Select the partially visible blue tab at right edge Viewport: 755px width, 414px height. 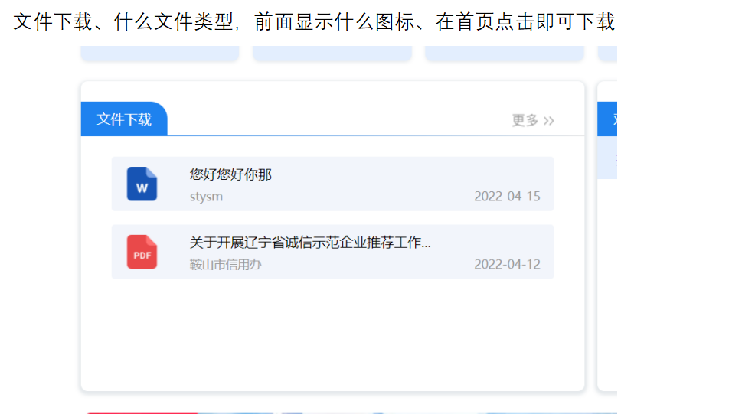pyautogui.click(x=607, y=119)
